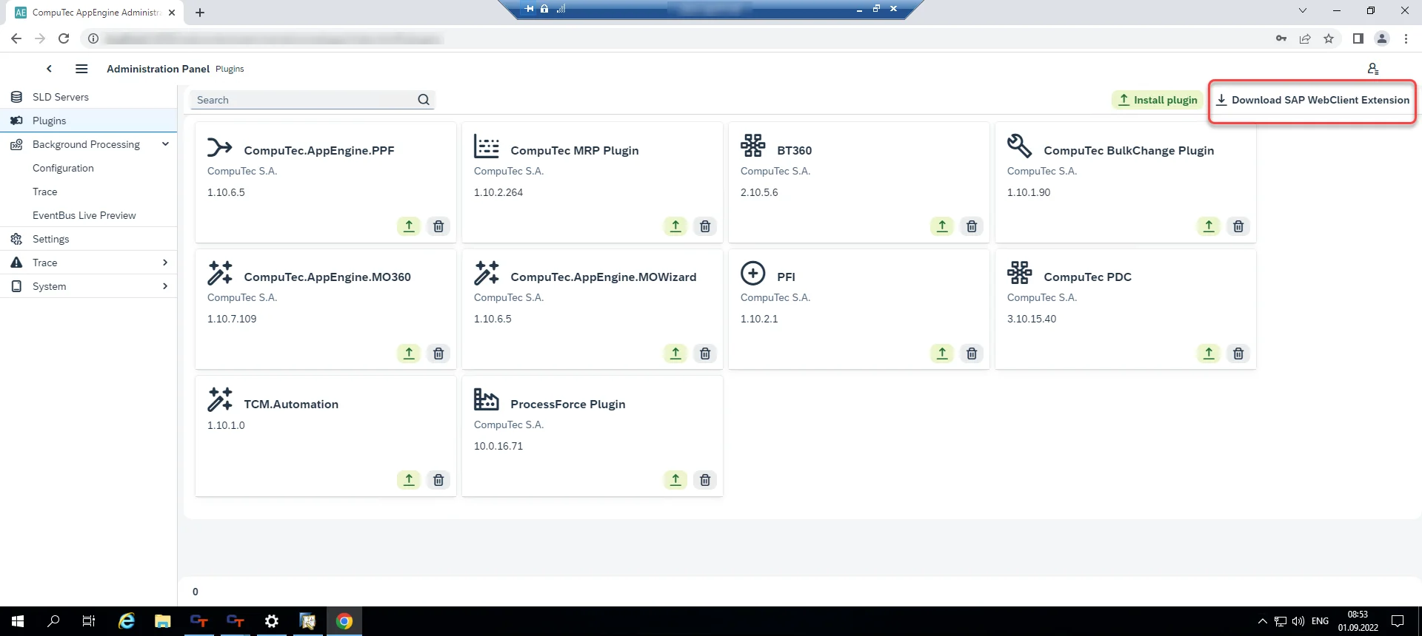Open Chrome from the Windows taskbar

[x=344, y=621]
